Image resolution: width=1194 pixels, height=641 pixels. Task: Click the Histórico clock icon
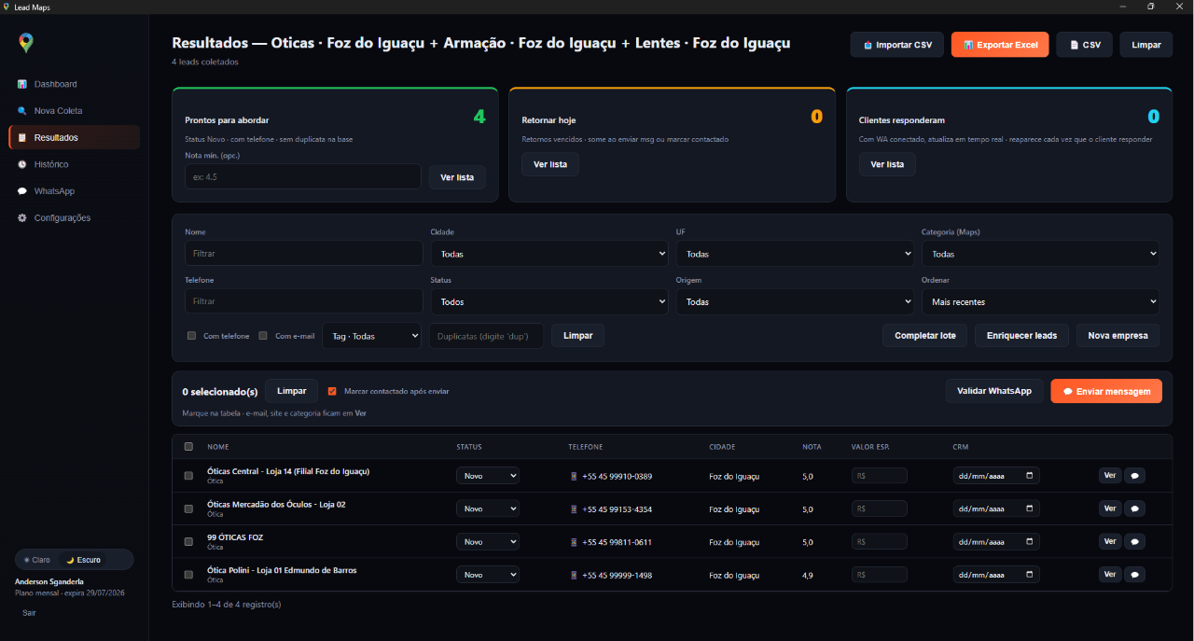(22, 164)
